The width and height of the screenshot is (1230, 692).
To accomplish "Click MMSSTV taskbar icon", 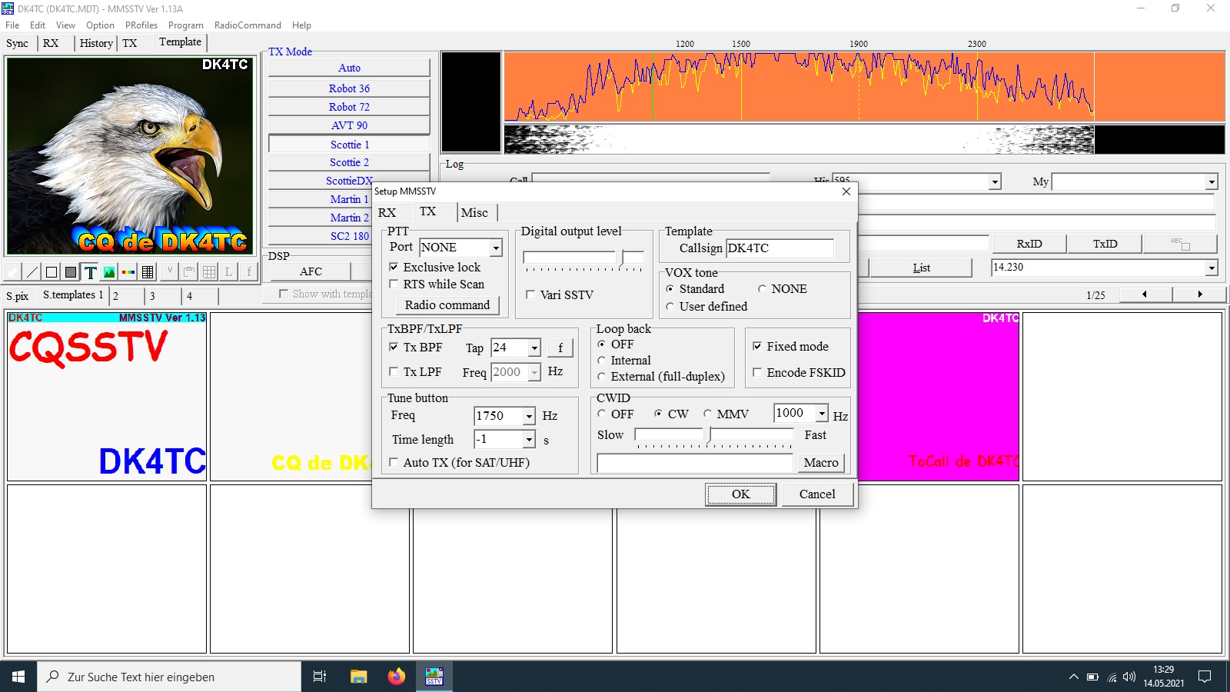I will 434,677.
